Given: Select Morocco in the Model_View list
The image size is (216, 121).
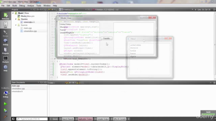Looking at the screenshot, I should [64, 27].
